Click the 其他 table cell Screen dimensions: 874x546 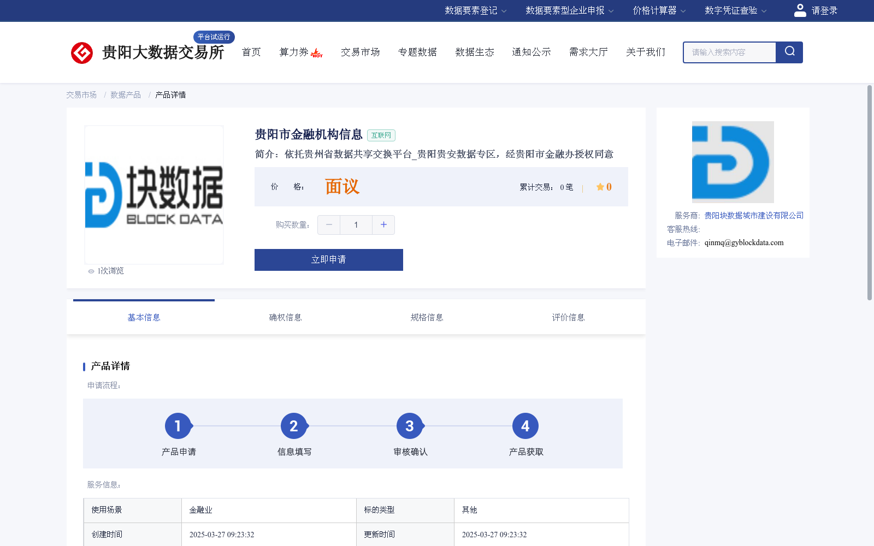[x=541, y=510]
